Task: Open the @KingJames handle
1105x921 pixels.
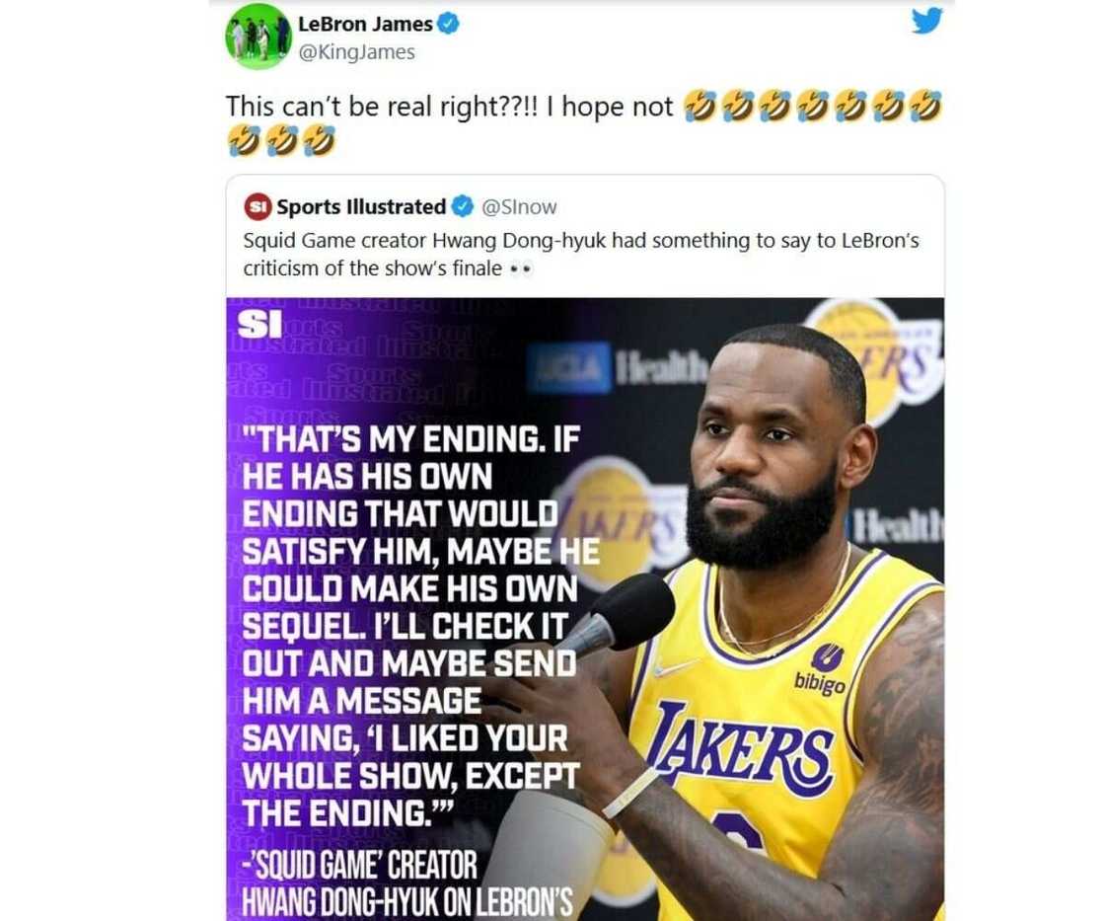Action: click(356, 52)
